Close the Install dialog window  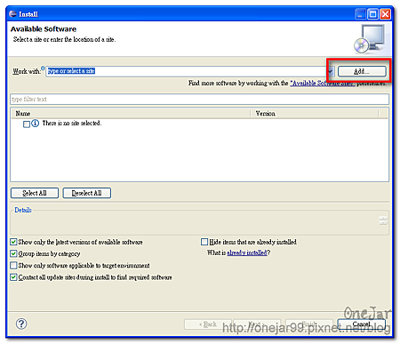[385, 14]
